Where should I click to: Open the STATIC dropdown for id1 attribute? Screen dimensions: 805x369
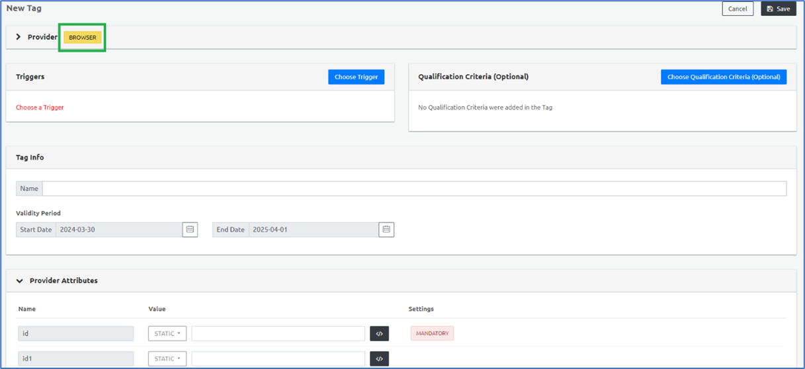pyautogui.click(x=167, y=358)
